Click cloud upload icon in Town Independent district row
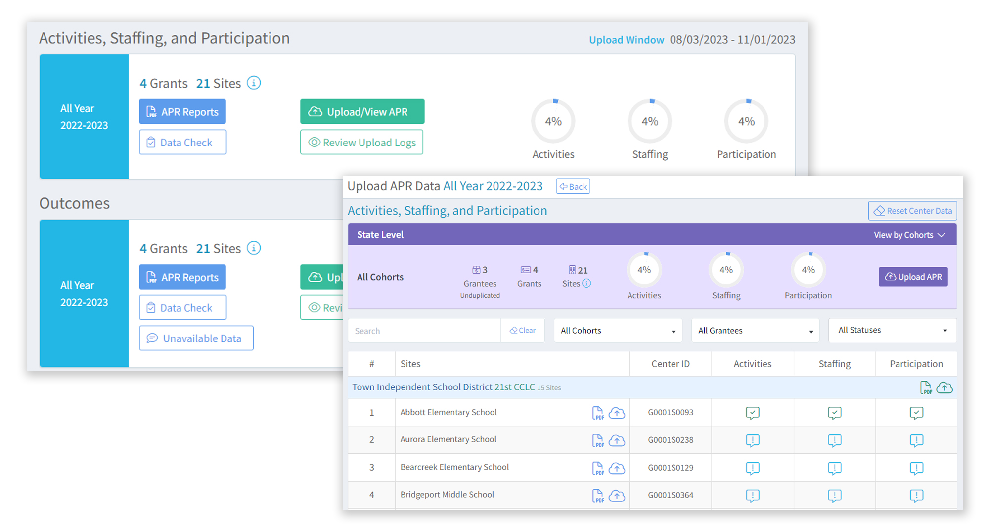 [944, 387]
